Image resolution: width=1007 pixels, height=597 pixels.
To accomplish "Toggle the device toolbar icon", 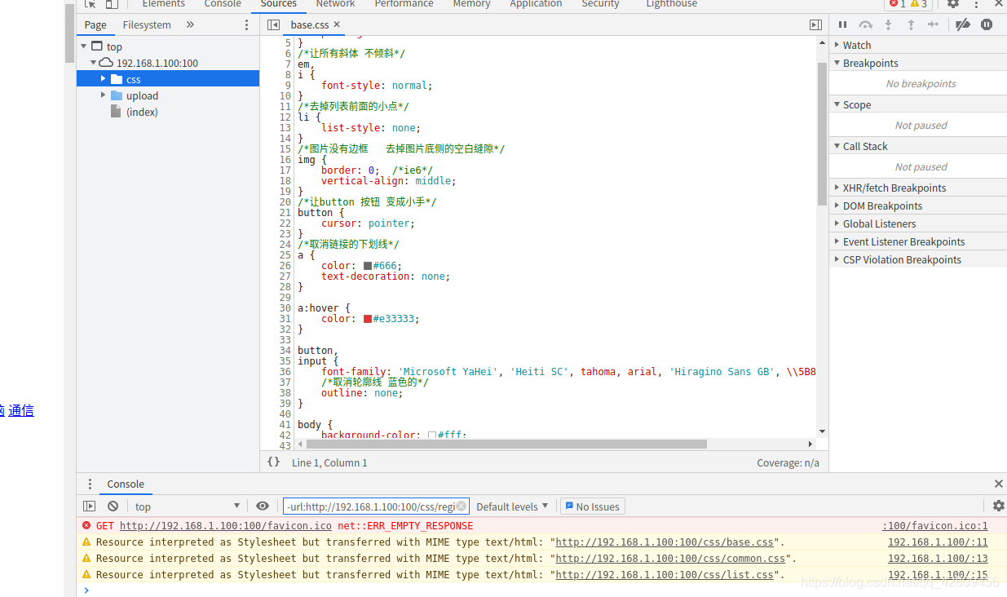I will click(x=112, y=4).
